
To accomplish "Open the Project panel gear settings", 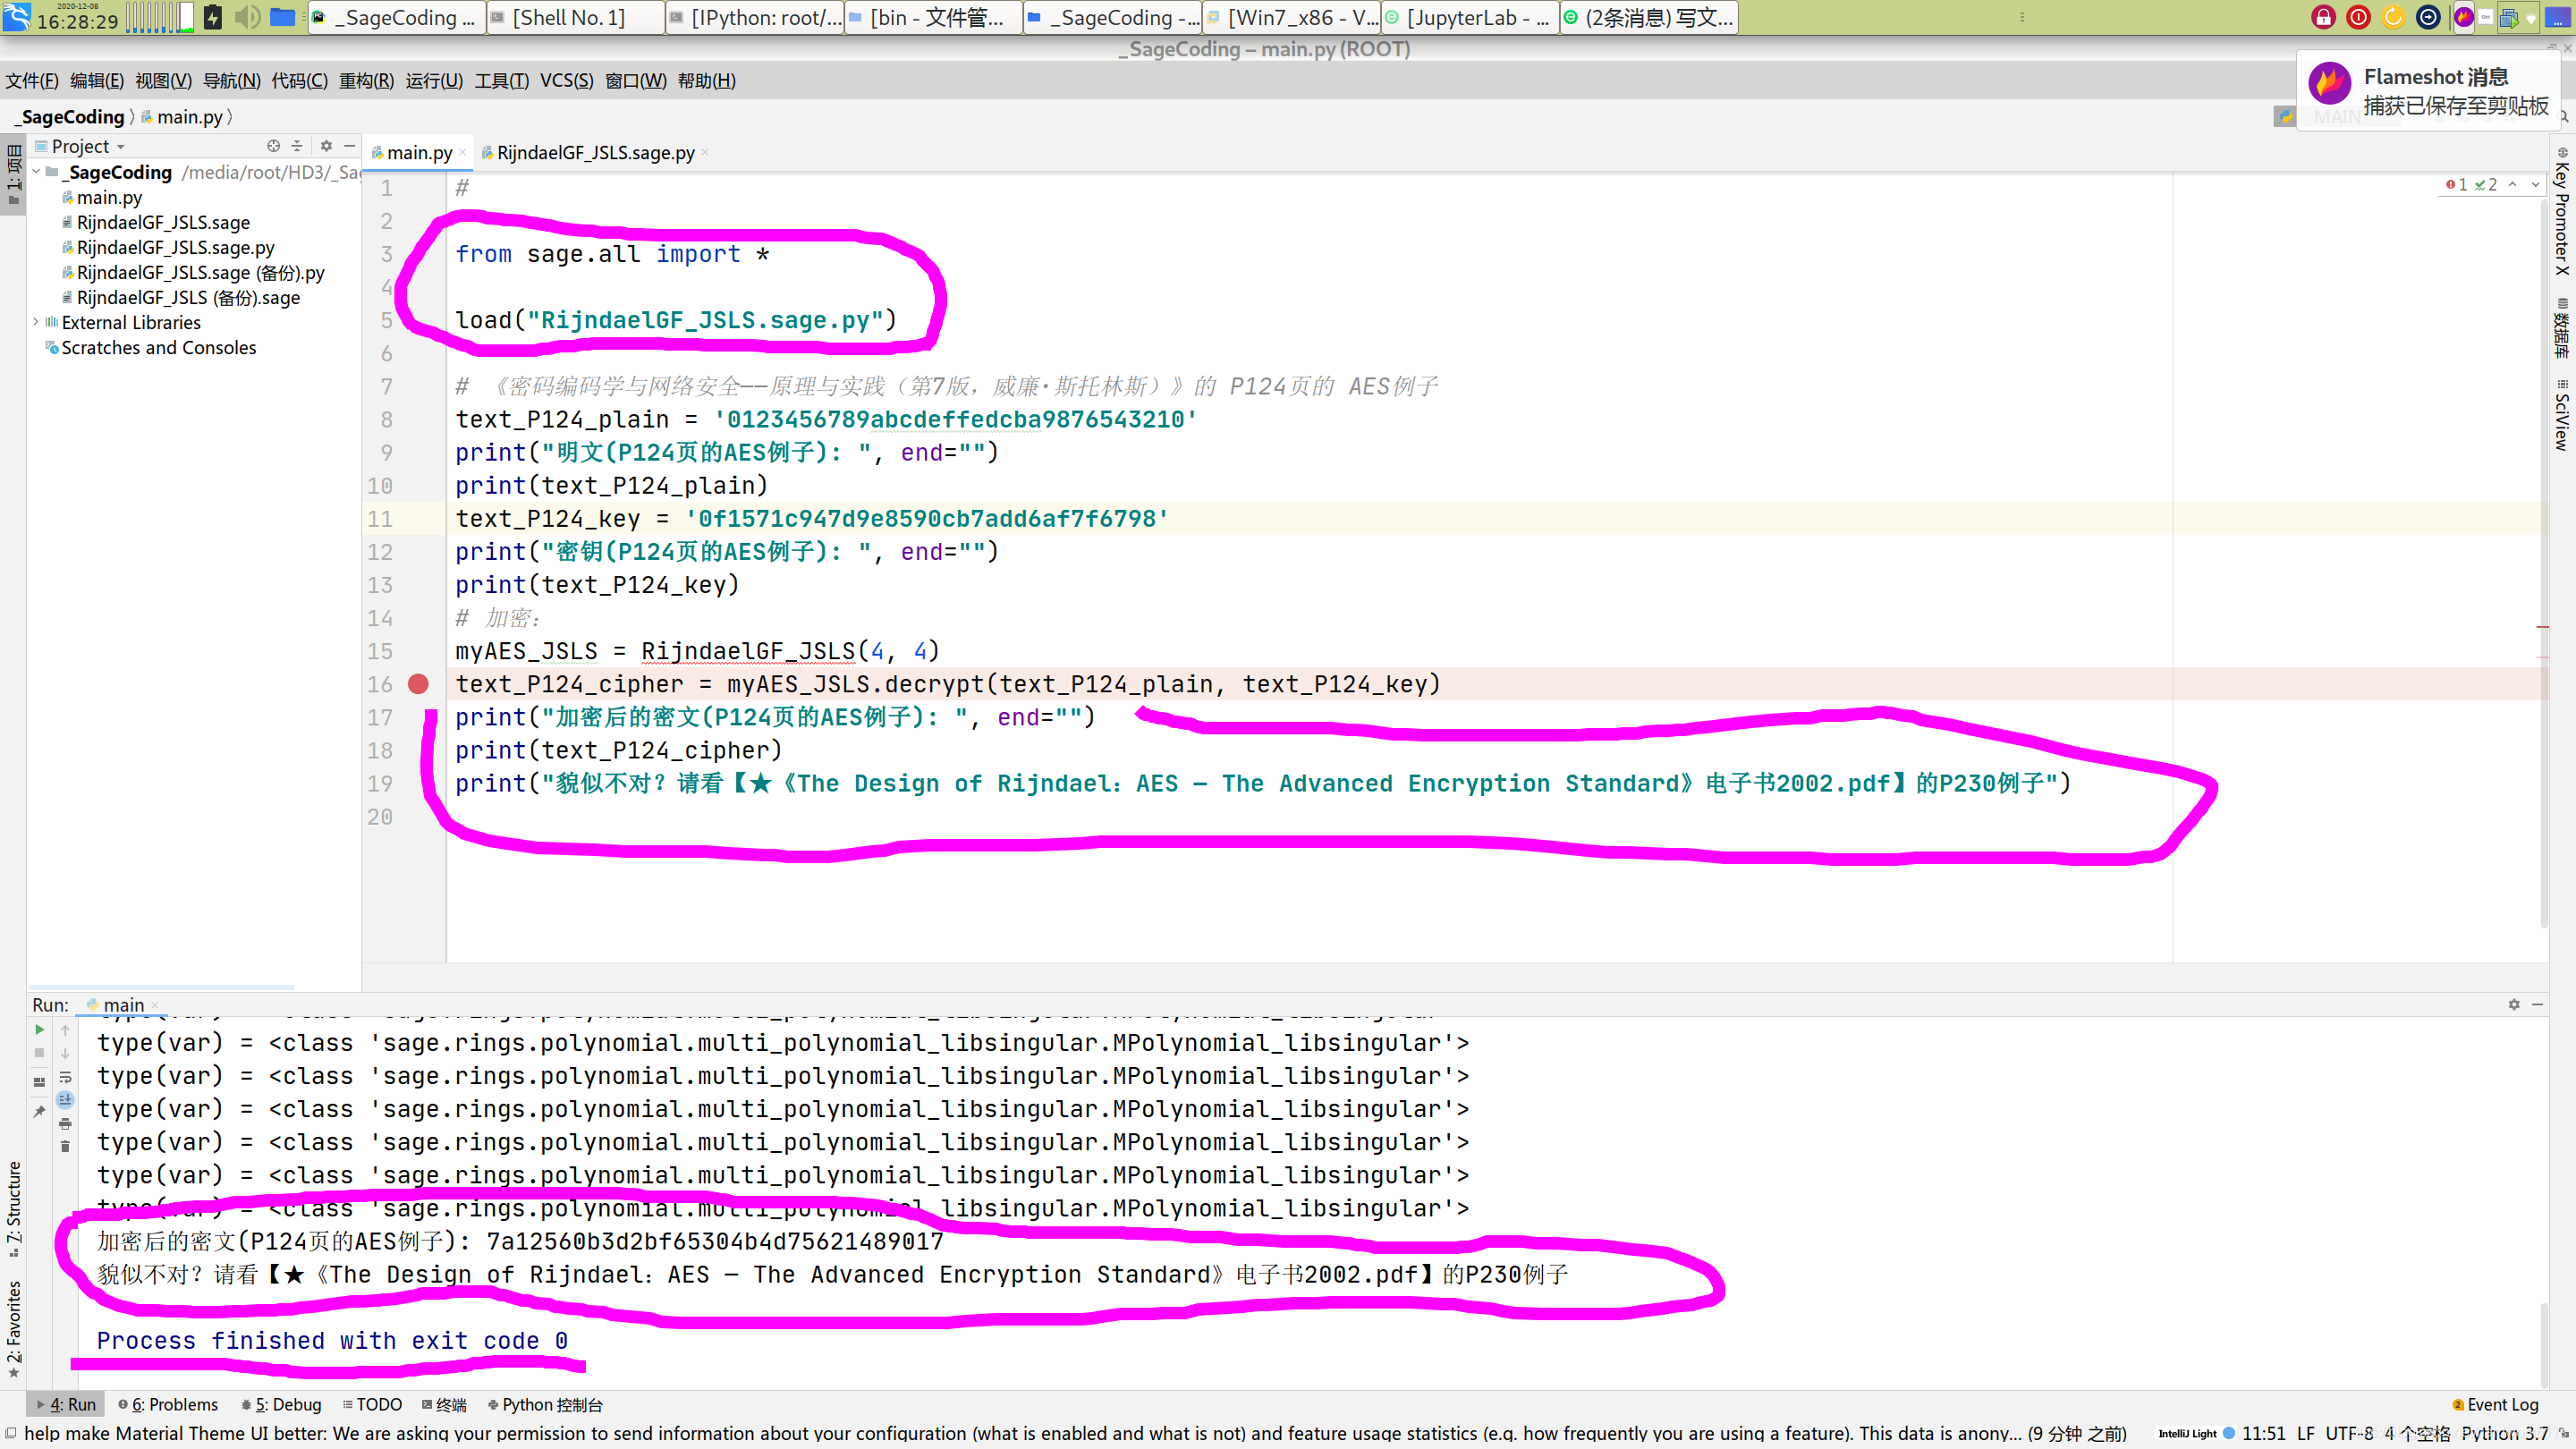I will click(x=326, y=146).
